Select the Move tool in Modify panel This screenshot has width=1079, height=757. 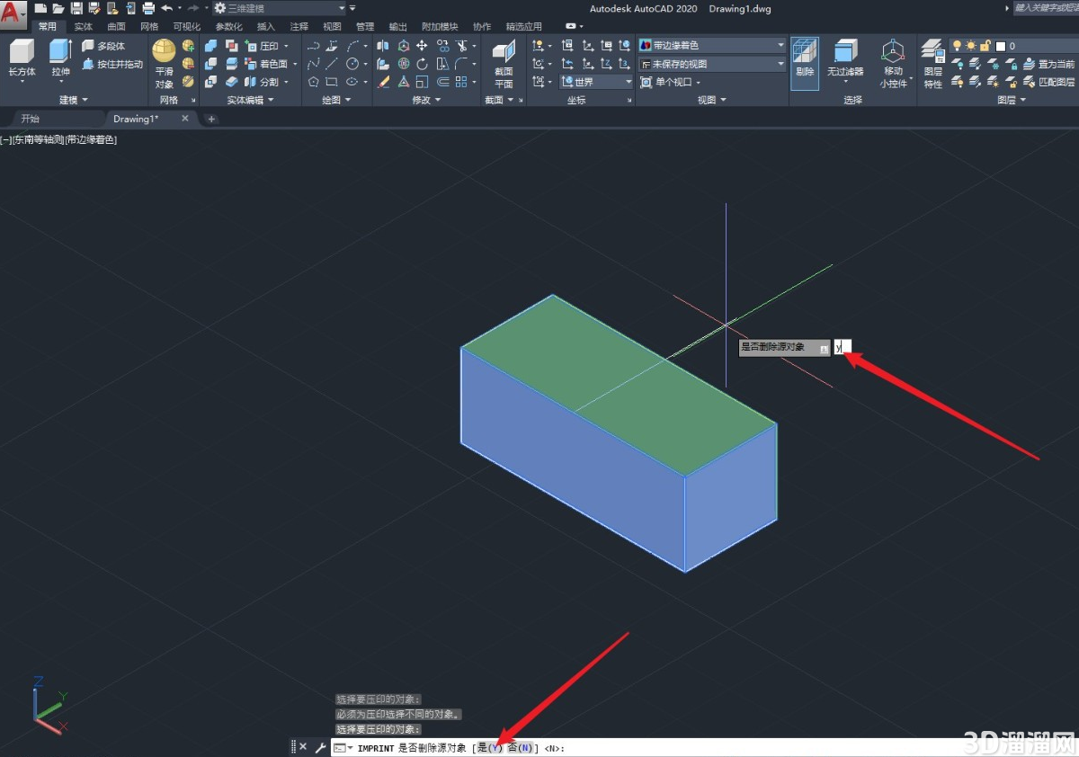pos(422,46)
